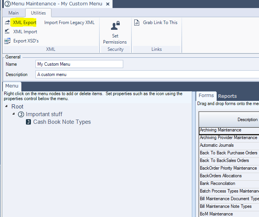Open the Reports tab
259x217 pixels.
click(227, 96)
